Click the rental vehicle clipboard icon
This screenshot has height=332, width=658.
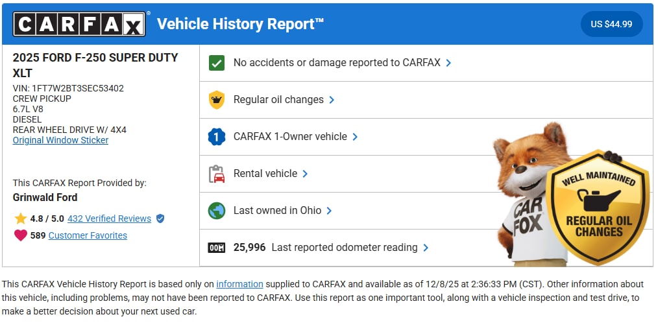(x=216, y=174)
